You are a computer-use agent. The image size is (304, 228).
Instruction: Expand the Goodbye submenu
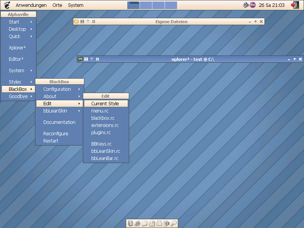[19, 97]
